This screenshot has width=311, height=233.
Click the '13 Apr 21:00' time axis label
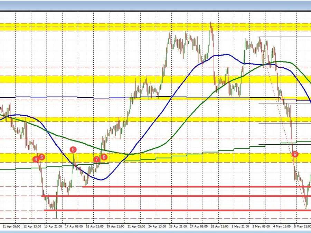point(53,226)
